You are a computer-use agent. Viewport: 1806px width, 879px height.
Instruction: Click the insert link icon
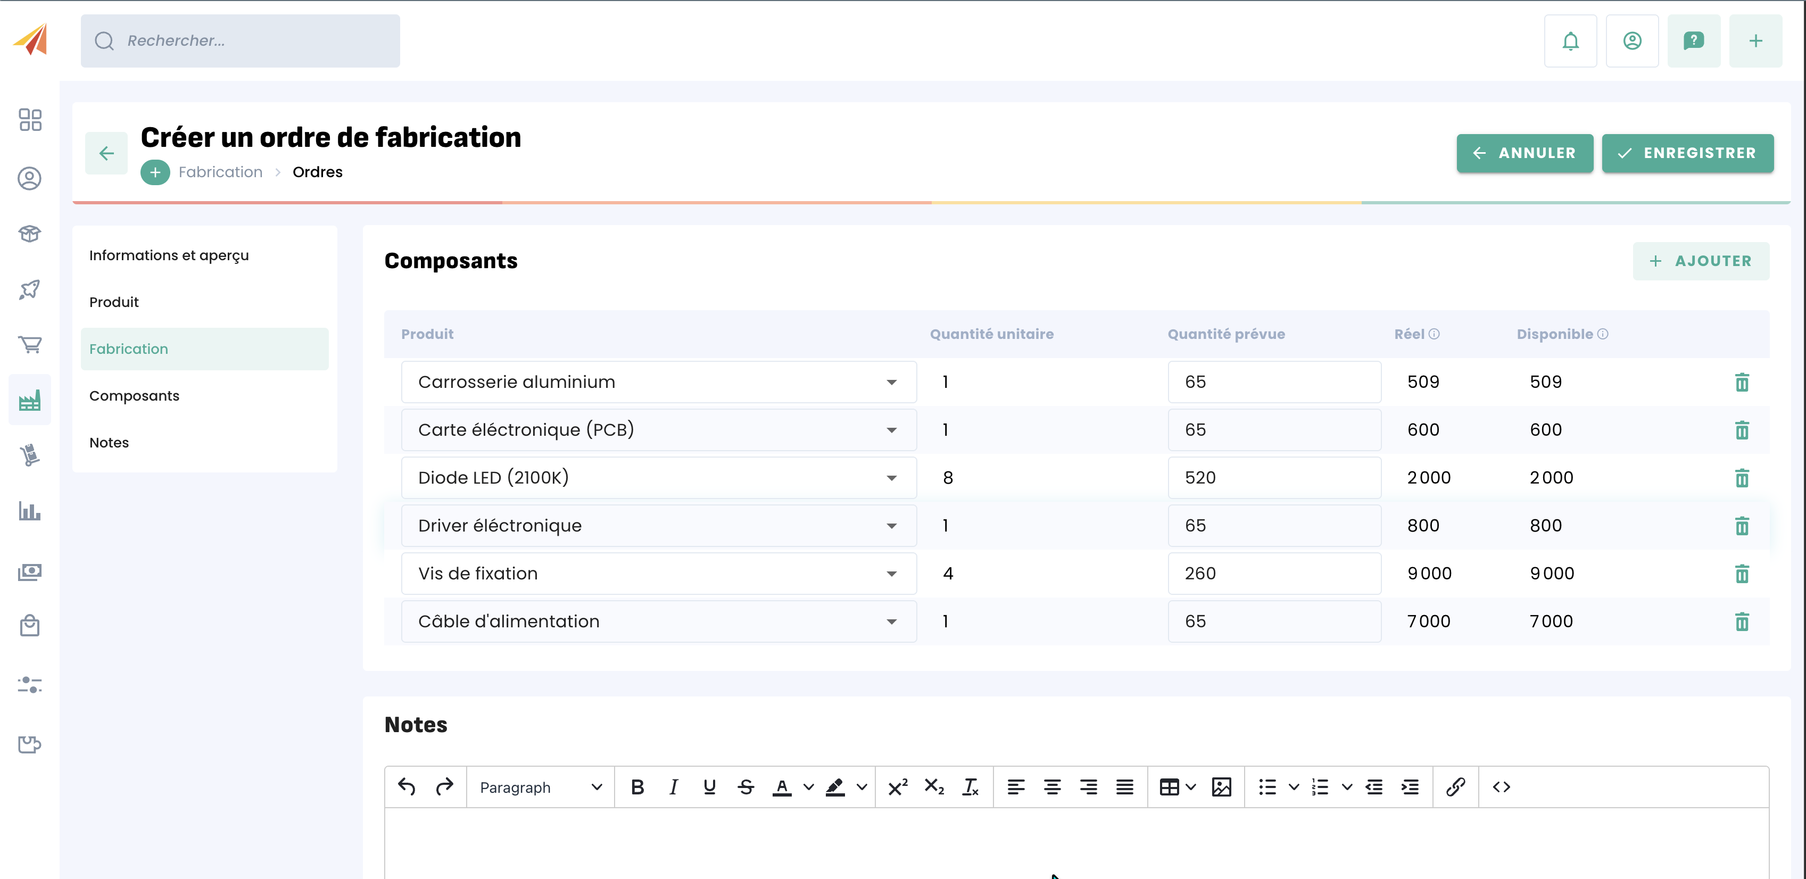coord(1455,787)
